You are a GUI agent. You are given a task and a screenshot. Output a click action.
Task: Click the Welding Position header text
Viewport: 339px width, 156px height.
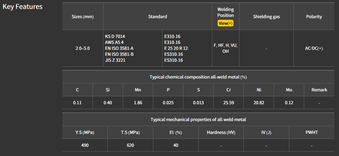[226, 13]
